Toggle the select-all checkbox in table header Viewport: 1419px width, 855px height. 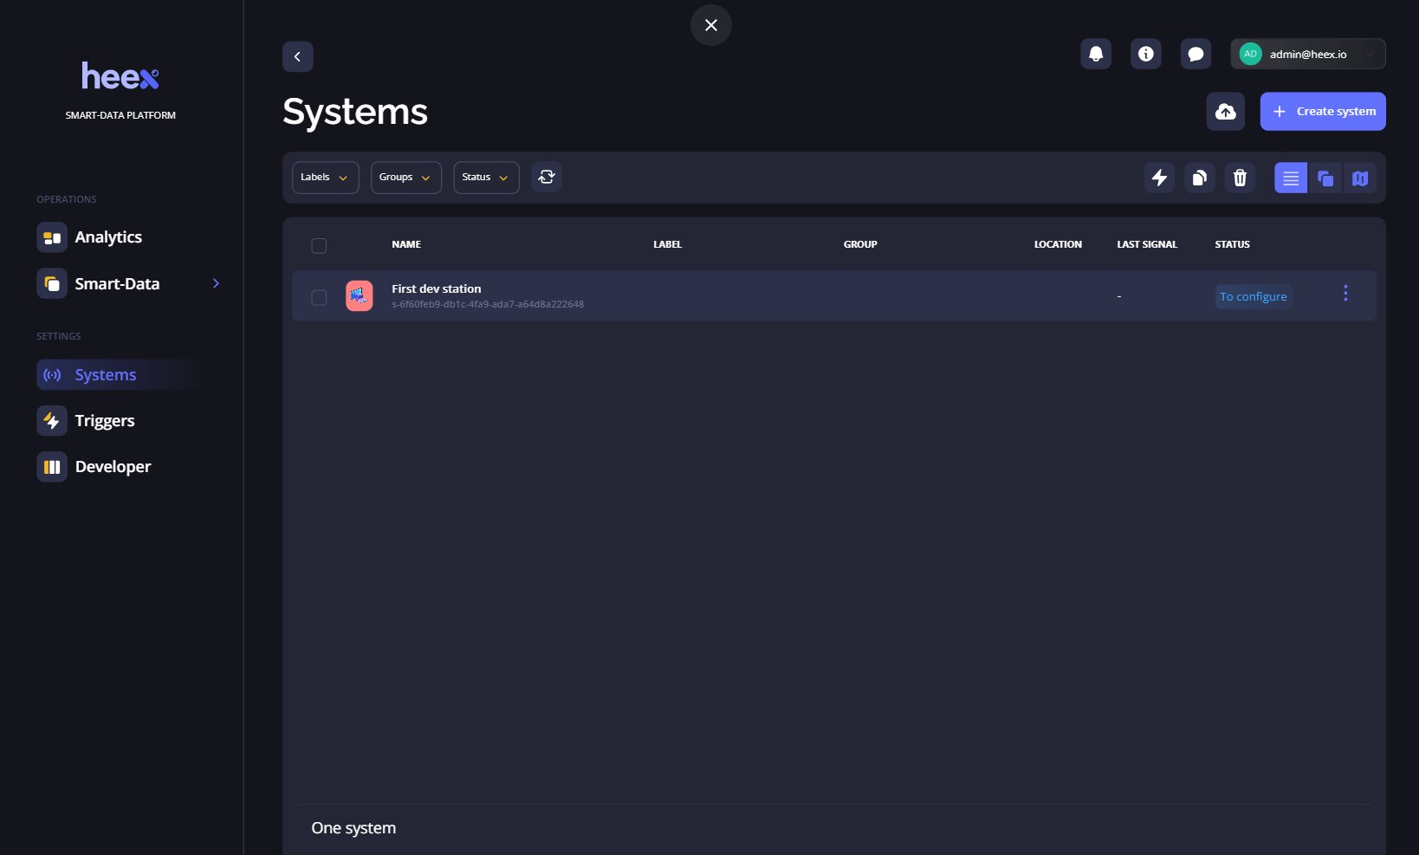(x=318, y=245)
